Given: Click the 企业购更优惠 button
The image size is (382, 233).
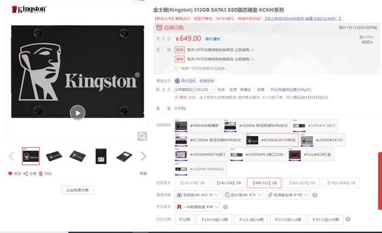Looking at the screenshot, I should (x=78, y=190).
